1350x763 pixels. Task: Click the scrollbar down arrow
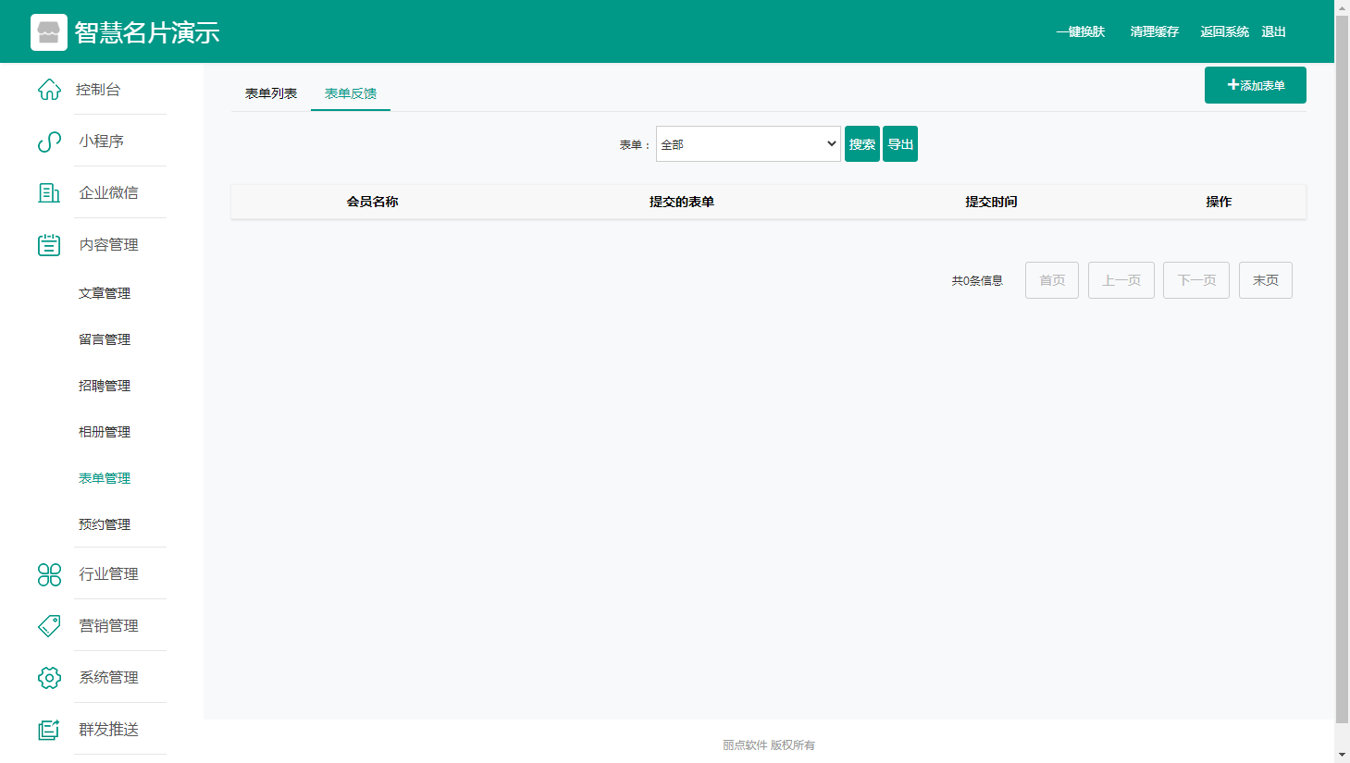pos(1342,755)
